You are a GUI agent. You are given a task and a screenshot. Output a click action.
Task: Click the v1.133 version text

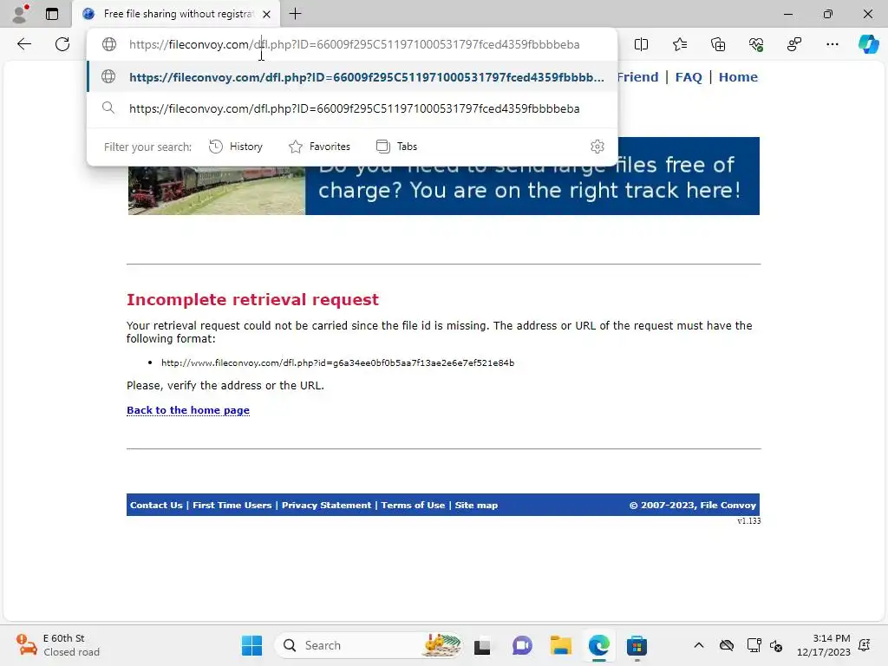748,521
